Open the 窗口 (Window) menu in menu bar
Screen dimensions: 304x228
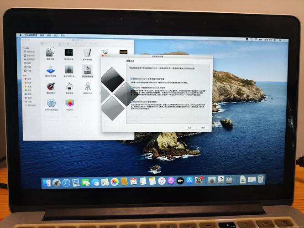56,35
